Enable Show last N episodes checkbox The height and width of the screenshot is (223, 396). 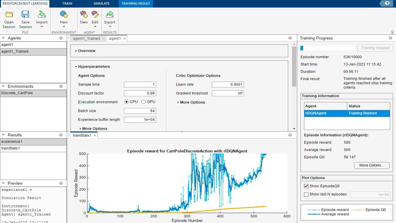(x=306, y=195)
